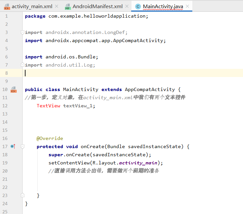Open related XML layout gutter icon on line 10

(13, 89)
